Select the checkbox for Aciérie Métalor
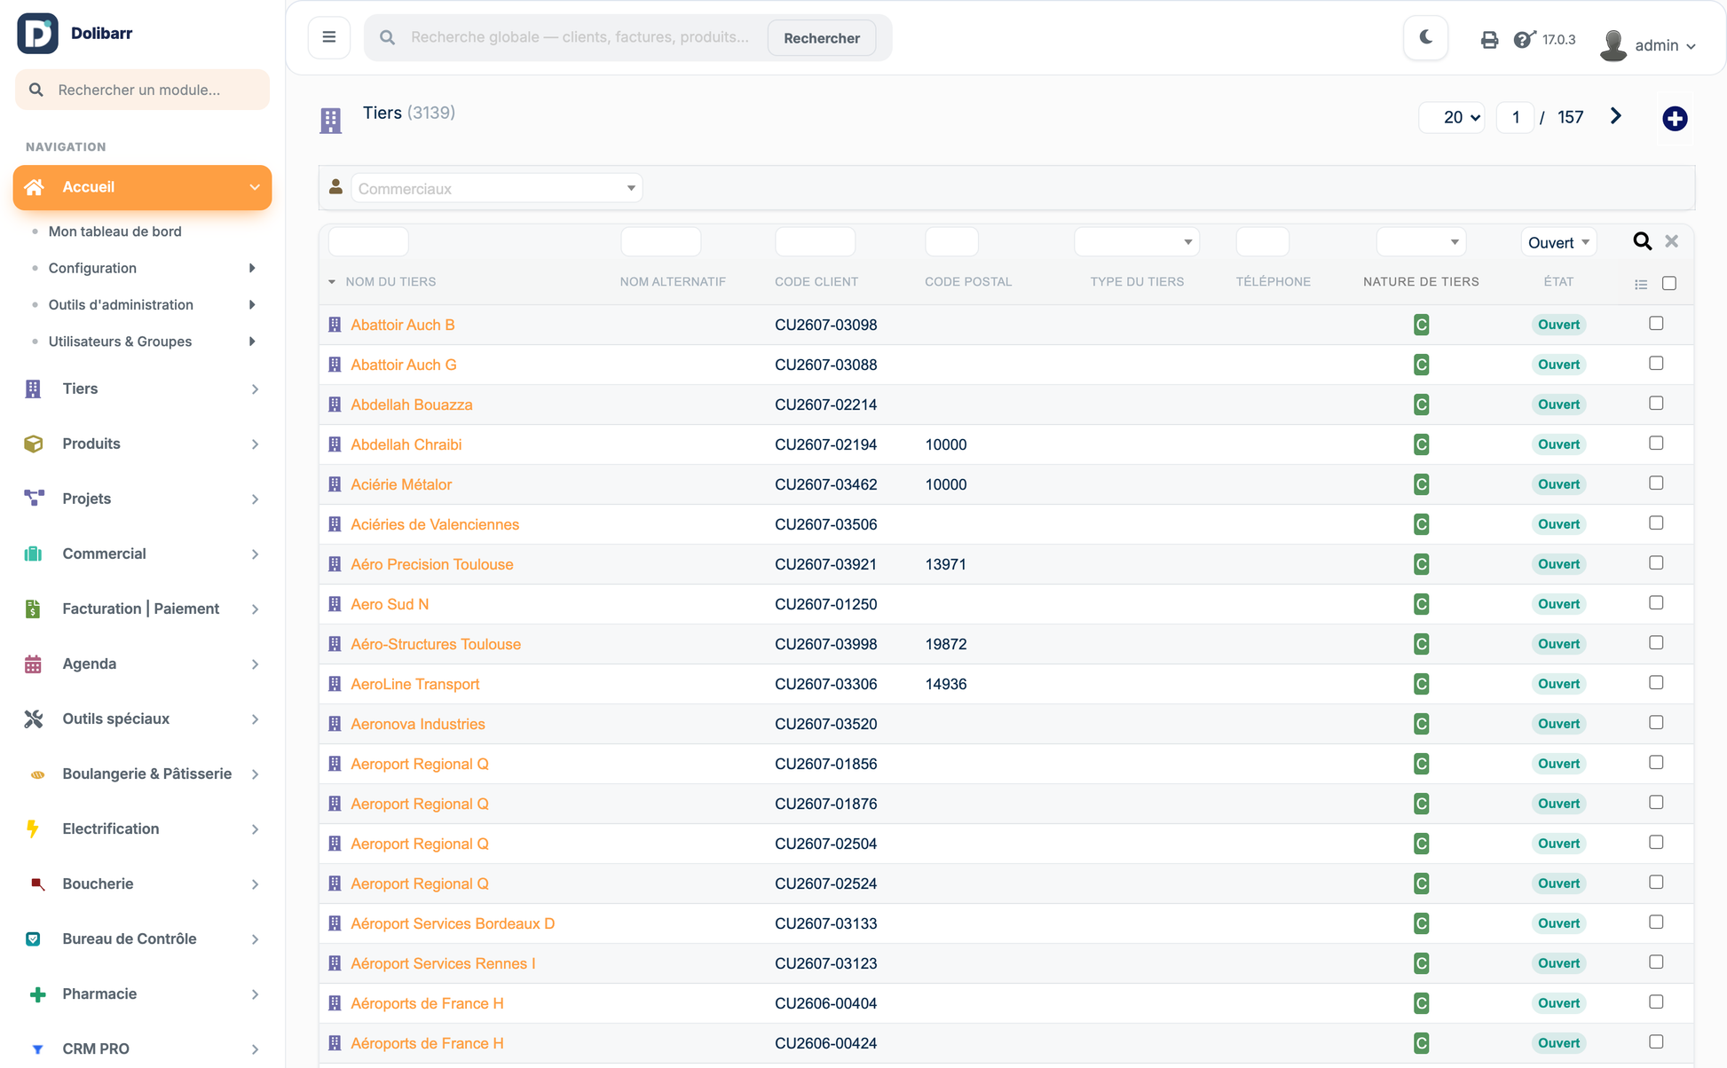Image resolution: width=1727 pixels, height=1068 pixels. click(1656, 483)
